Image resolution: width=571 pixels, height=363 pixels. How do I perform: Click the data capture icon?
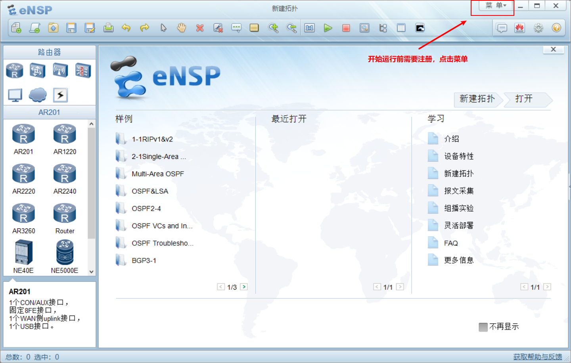pyautogui.click(x=364, y=28)
